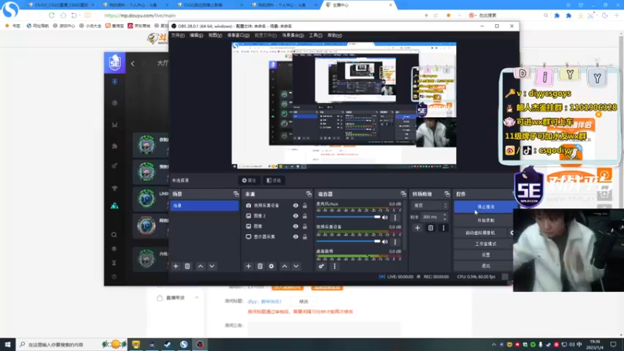
Task: Click 退出 button in OBS Controls
Action: tap(485, 266)
